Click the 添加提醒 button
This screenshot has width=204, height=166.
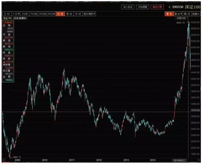pos(142,7)
